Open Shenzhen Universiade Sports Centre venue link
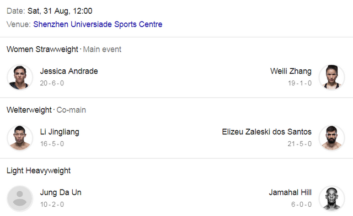 [x=98, y=24]
